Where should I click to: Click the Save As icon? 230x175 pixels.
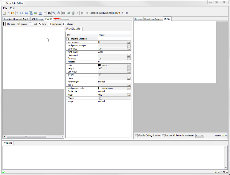click(26, 13)
